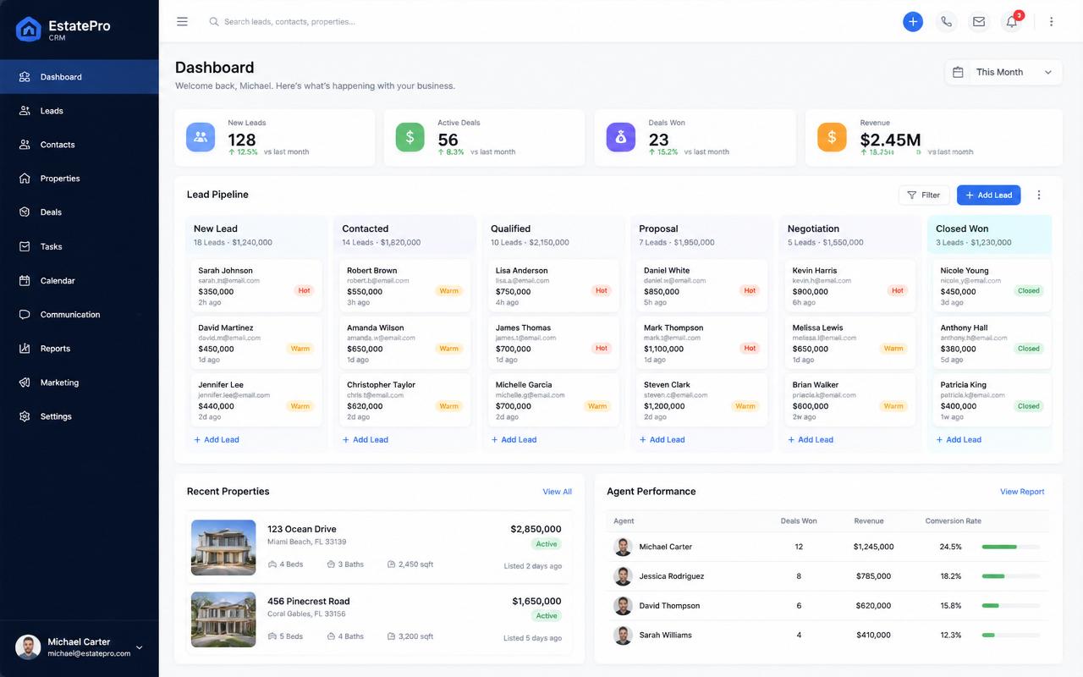
Task: Click the Proposal column header
Action: pyautogui.click(x=701, y=235)
